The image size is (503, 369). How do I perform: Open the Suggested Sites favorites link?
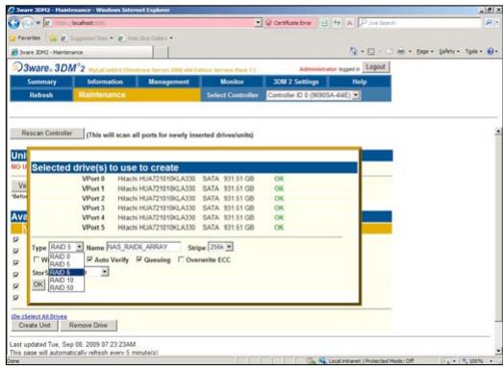pyautogui.click(x=87, y=38)
